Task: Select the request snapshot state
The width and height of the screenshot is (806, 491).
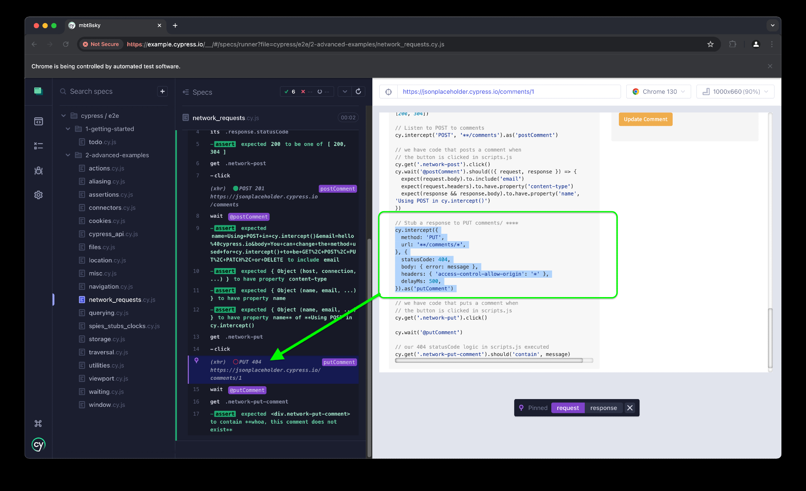Action: (567, 408)
